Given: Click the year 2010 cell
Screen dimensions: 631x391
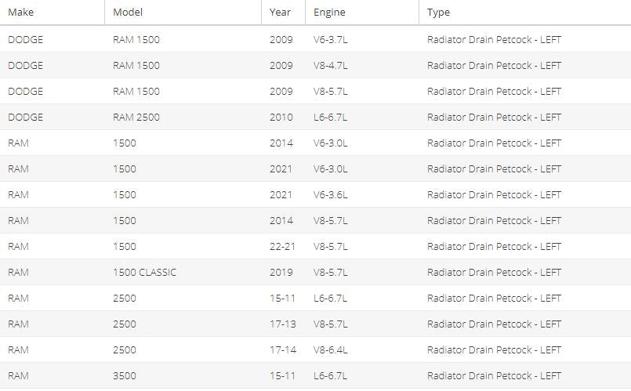Looking at the screenshot, I should (281, 117).
